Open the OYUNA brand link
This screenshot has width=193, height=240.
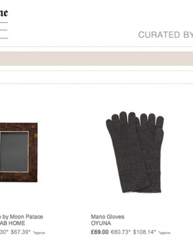coord(101,223)
